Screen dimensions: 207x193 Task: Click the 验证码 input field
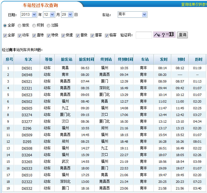(144, 35)
